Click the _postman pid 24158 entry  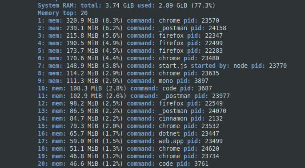pyautogui.click(x=132, y=28)
